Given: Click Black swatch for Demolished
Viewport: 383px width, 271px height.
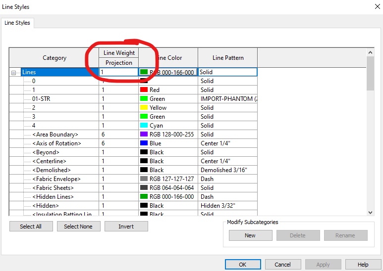Looking at the screenshot, I should point(144,170).
